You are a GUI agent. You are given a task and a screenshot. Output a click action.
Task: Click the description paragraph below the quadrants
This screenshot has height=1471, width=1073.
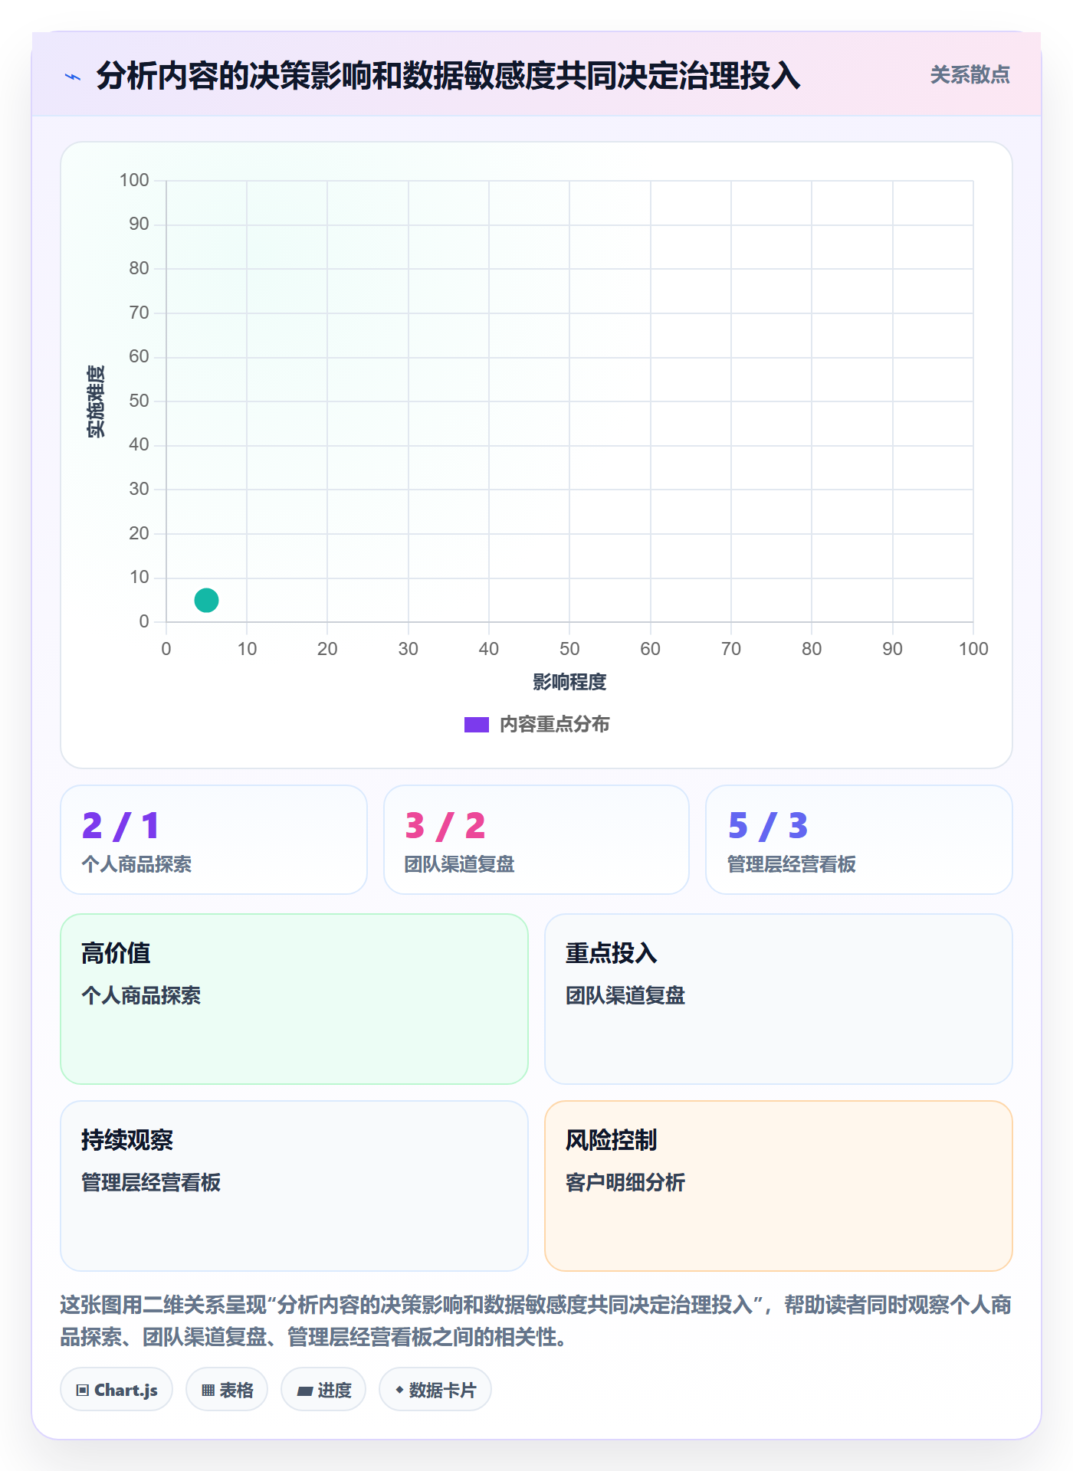click(x=536, y=1321)
